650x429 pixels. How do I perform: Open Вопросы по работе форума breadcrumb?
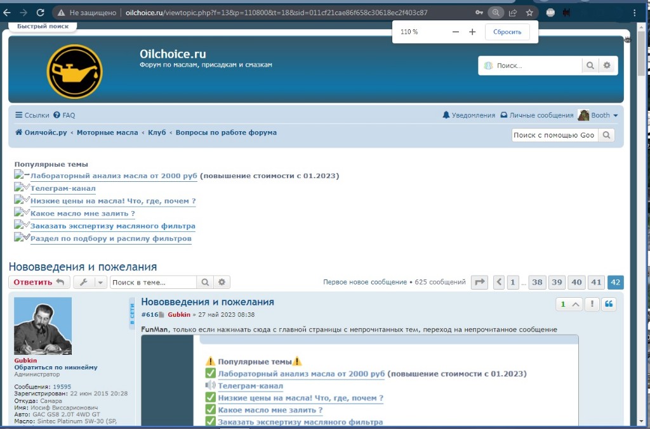coord(226,132)
